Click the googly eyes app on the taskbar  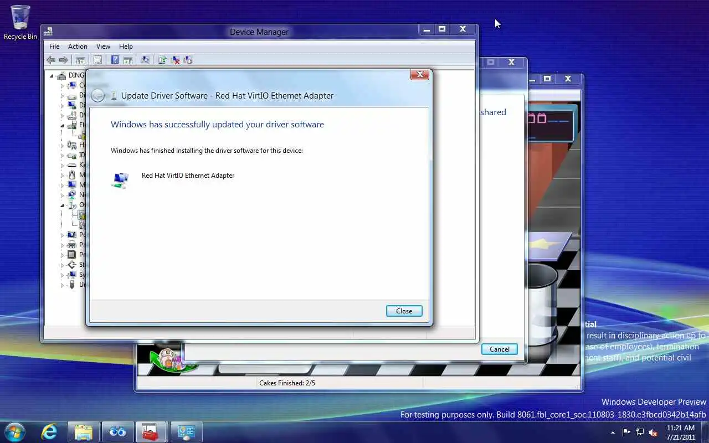[117, 431]
